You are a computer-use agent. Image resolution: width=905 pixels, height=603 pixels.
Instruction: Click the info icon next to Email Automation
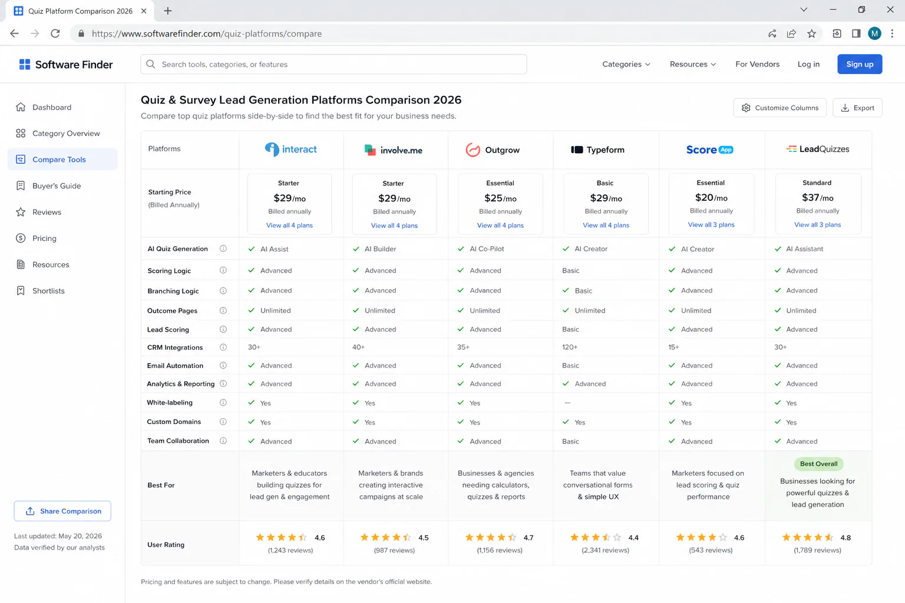point(223,366)
